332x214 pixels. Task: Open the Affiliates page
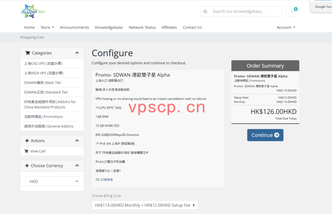coord(169,27)
